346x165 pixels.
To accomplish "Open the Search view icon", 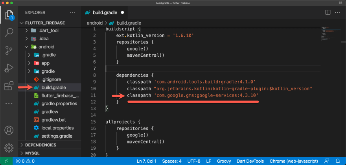I will point(9,32).
